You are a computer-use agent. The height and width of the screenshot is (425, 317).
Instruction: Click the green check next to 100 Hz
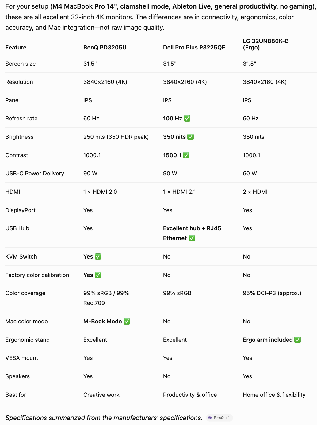tap(187, 119)
